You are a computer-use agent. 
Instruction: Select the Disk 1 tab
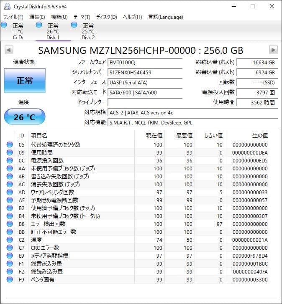pos(53,31)
